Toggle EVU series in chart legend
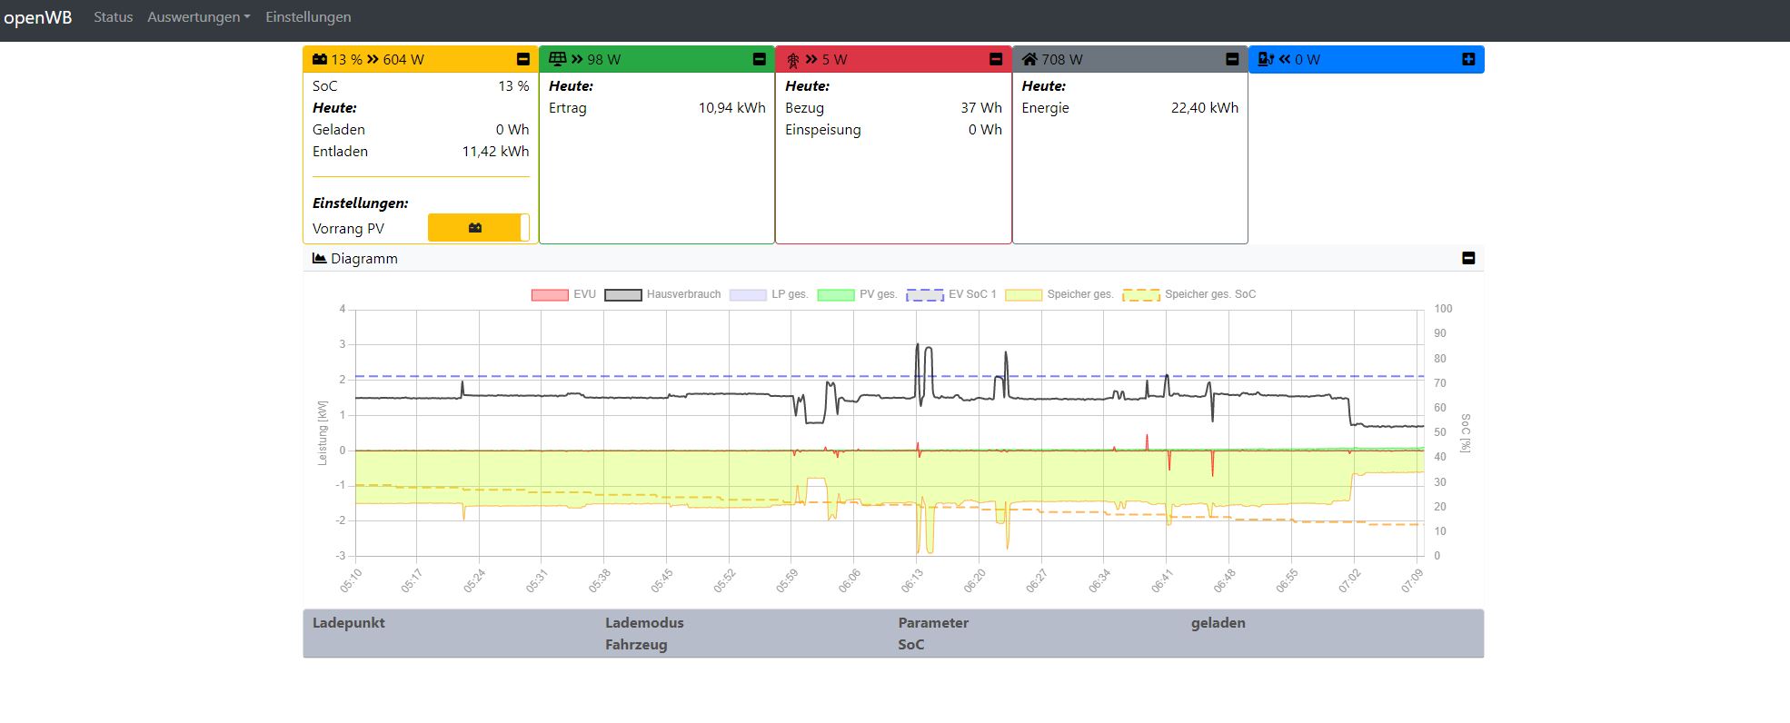 pos(550,294)
